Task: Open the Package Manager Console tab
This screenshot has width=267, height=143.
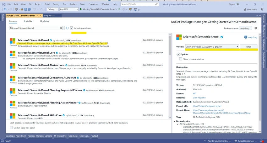Action: pos(40,136)
